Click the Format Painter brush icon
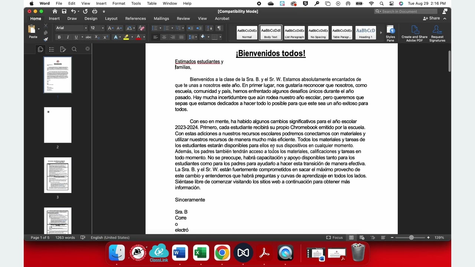Screen dimensions: 475x267 pyautogui.click(x=46, y=39)
